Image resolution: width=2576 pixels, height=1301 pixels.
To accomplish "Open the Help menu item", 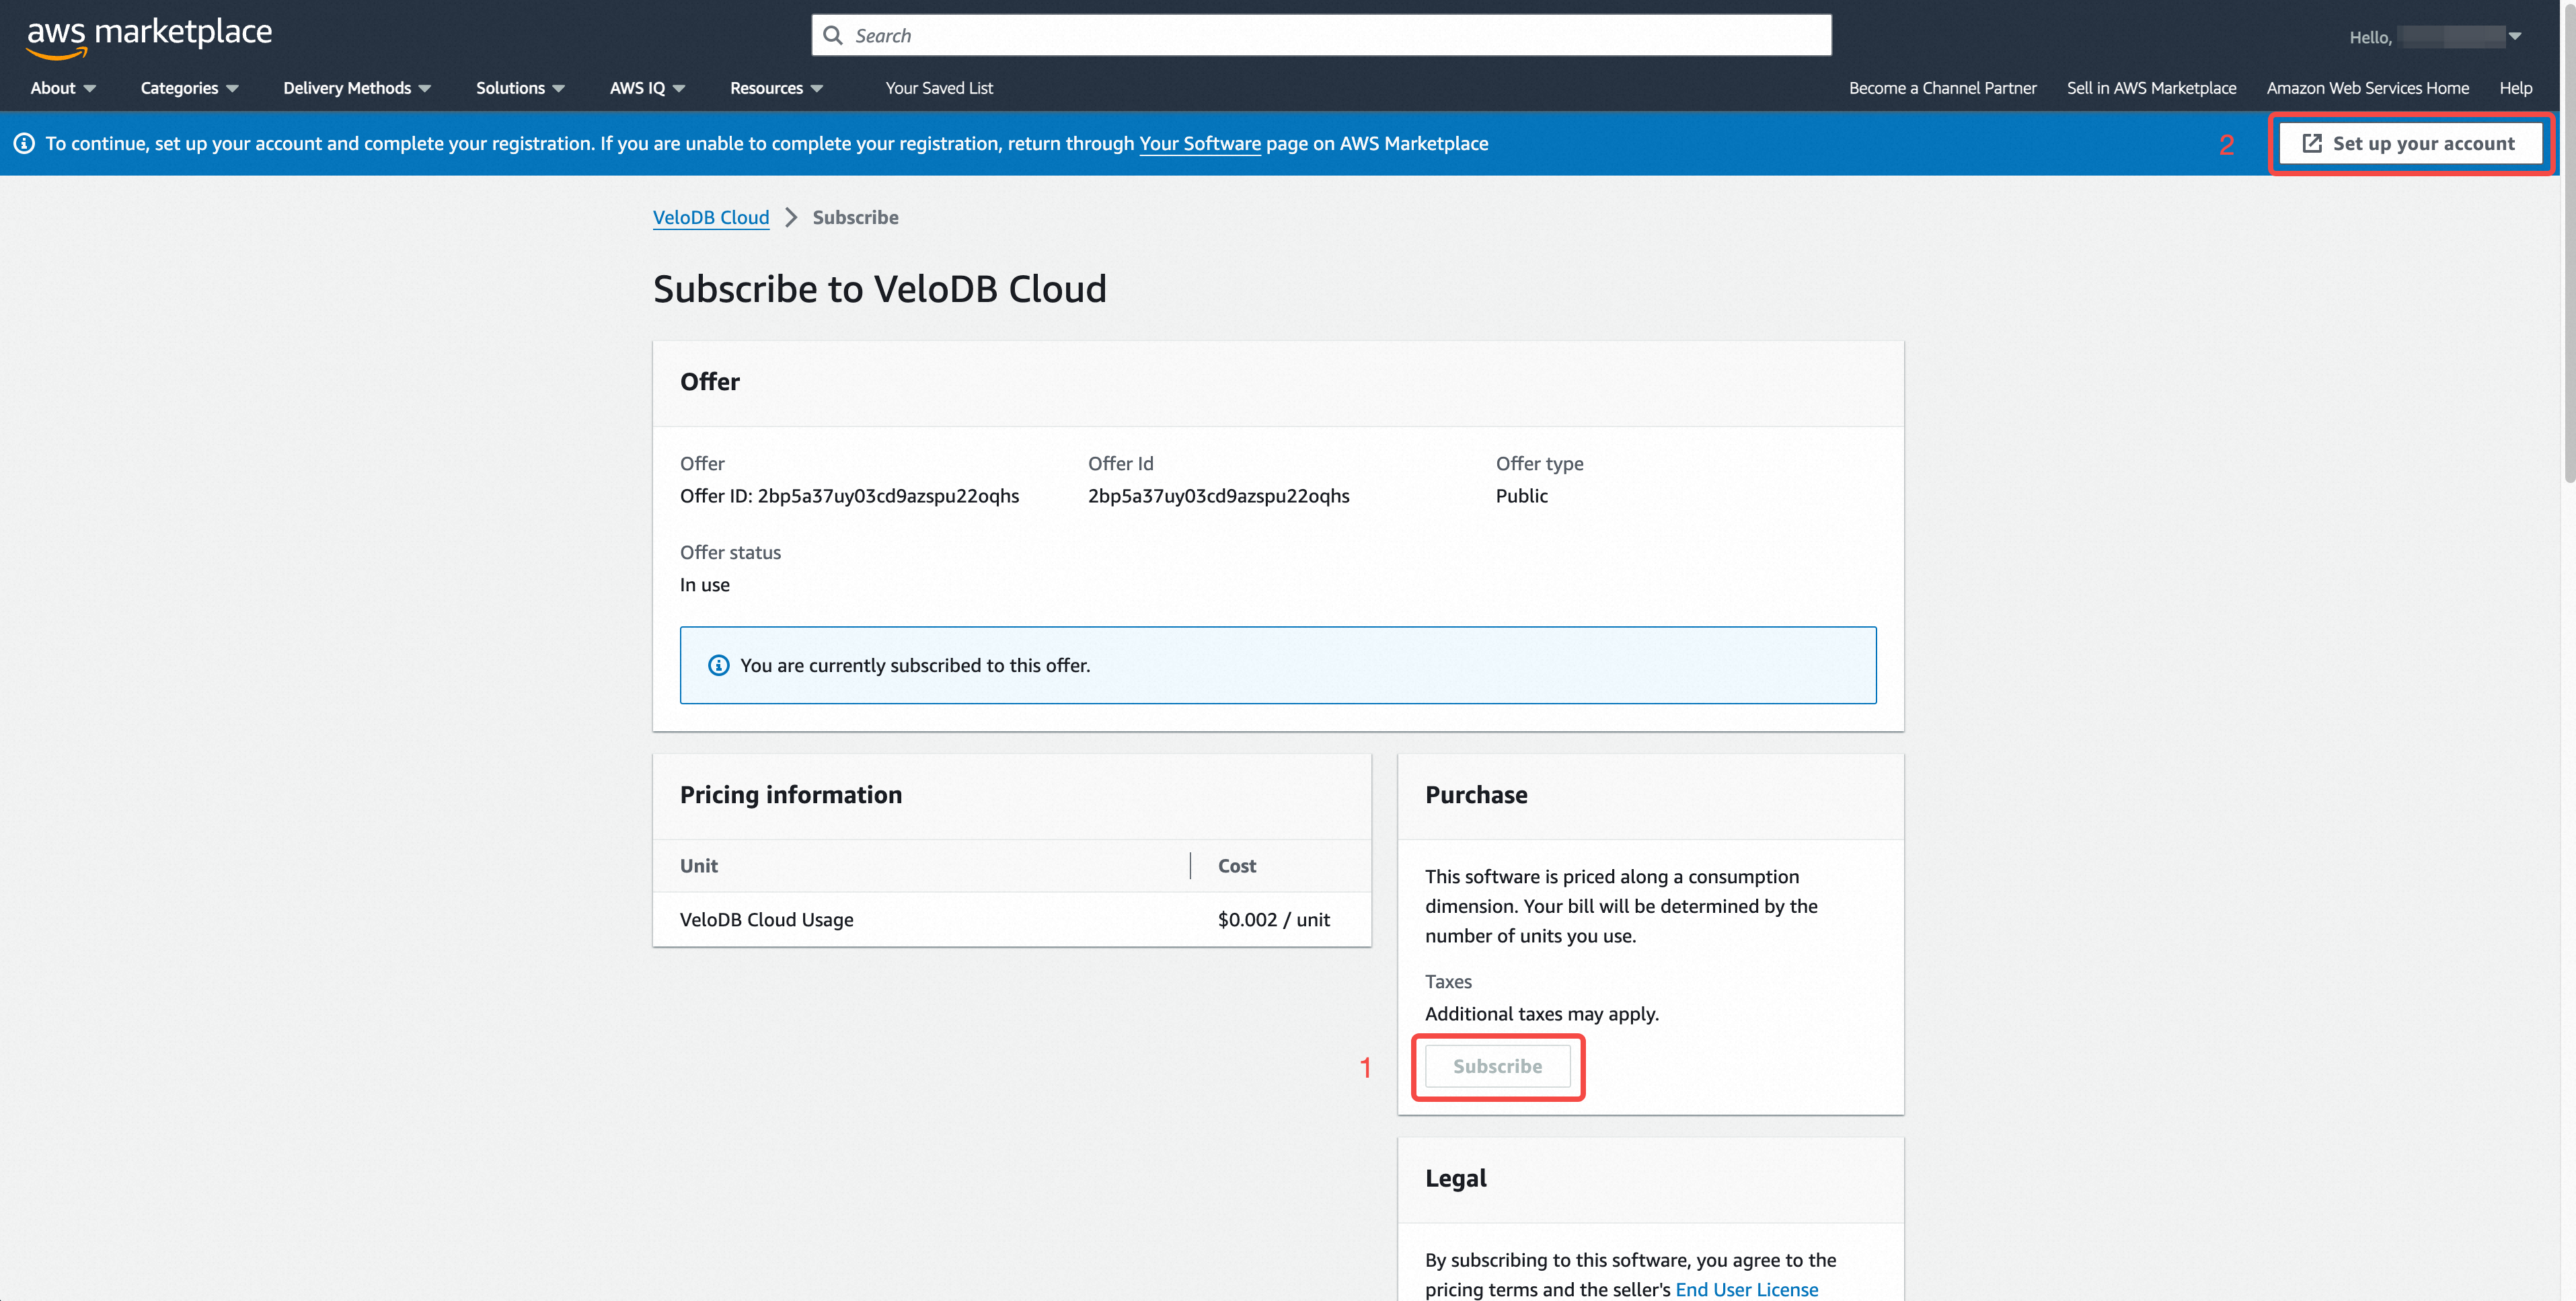I will click(2516, 88).
